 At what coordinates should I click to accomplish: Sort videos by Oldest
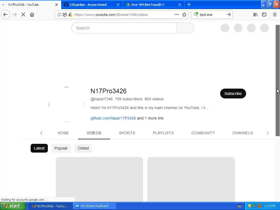pyautogui.click(x=83, y=148)
